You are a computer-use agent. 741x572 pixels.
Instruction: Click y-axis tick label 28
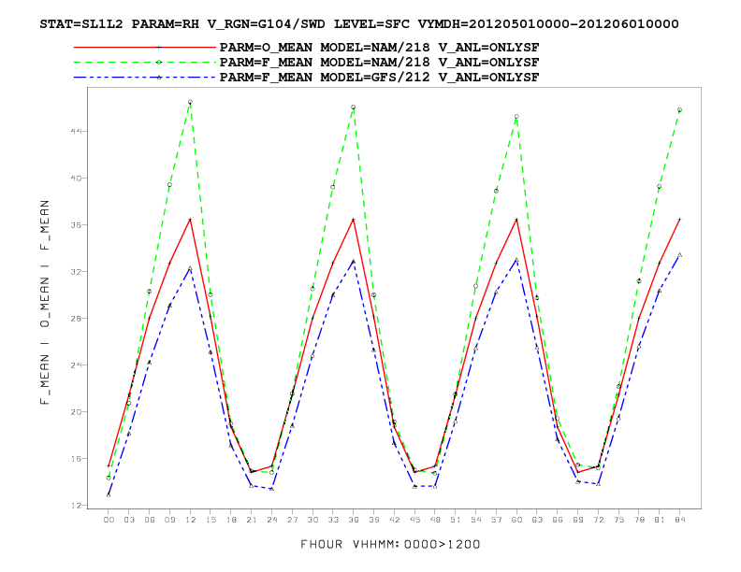(76, 318)
